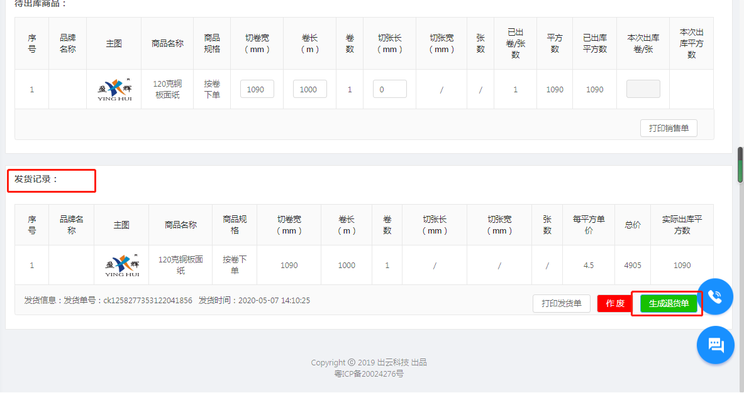Click the 发货记录 section heading

pos(36,179)
